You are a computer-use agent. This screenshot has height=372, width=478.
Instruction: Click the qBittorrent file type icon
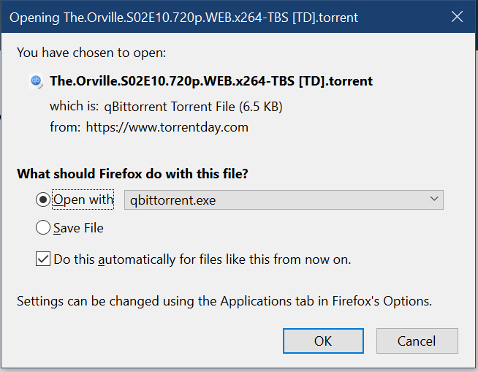coord(36,81)
